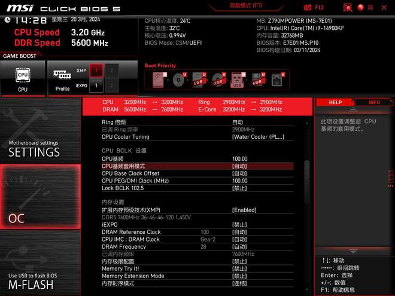Enable iEXPO profile 1
Screen dimensions: 395x296
[x=96, y=86]
